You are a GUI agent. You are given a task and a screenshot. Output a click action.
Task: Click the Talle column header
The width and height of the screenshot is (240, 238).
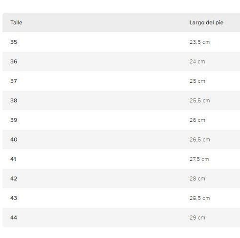[x=16, y=22]
